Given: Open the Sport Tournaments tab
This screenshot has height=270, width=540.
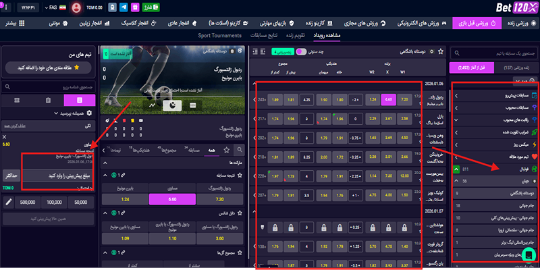Looking at the screenshot, I should [x=219, y=36].
